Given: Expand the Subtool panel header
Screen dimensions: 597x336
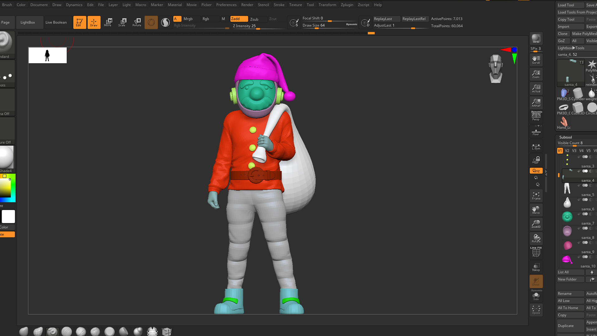Looking at the screenshot, I should pos(565,137).
